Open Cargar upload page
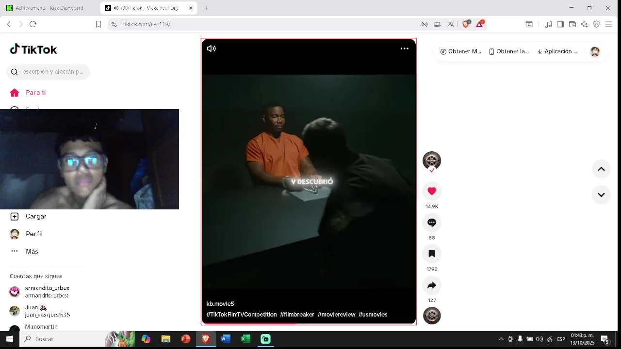Screen dimensions: 621x349 tap(28, 216)
